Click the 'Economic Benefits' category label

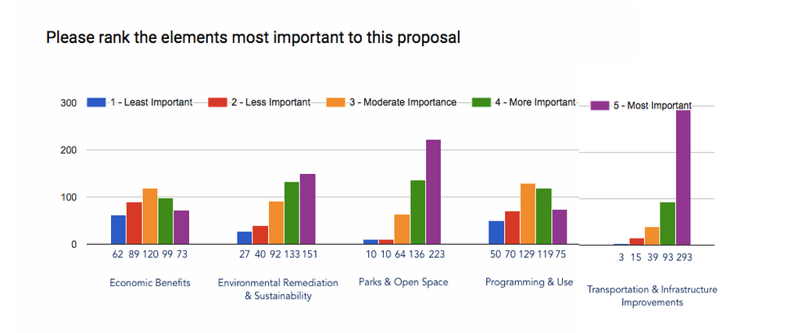(149, 283)
